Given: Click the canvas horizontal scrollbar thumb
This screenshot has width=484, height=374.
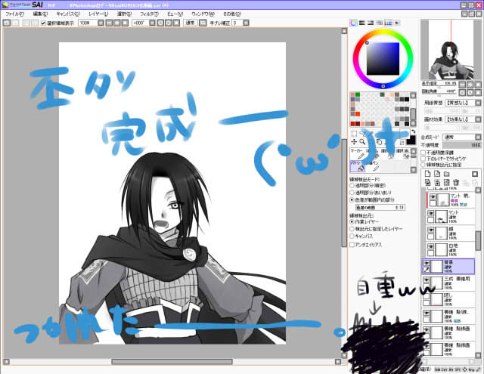Looking at the screenshot, I should pos(172,361).
